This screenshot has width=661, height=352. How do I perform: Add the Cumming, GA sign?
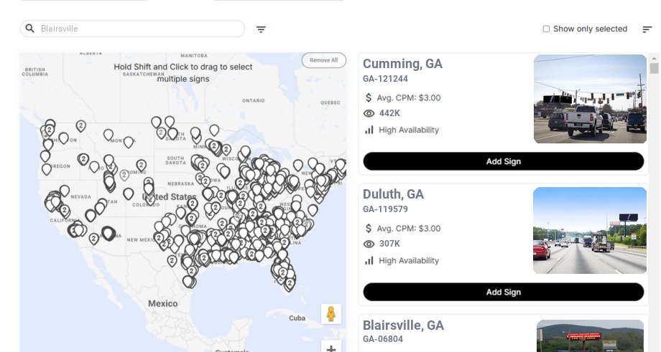[x=503, y=161]
